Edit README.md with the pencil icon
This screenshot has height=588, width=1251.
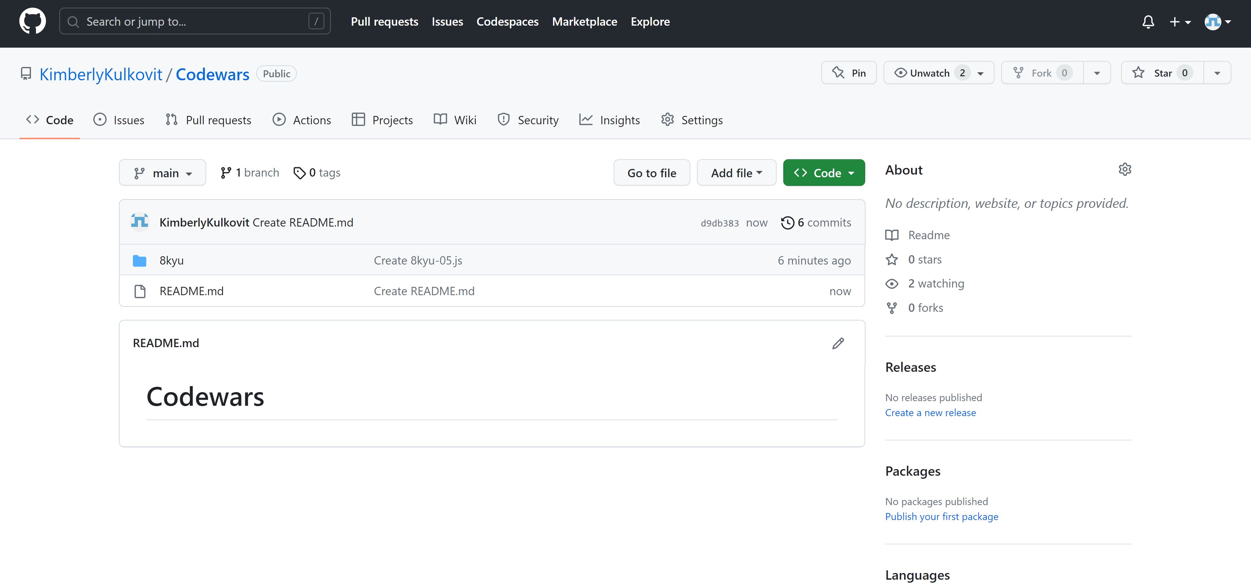coord(838,343)
